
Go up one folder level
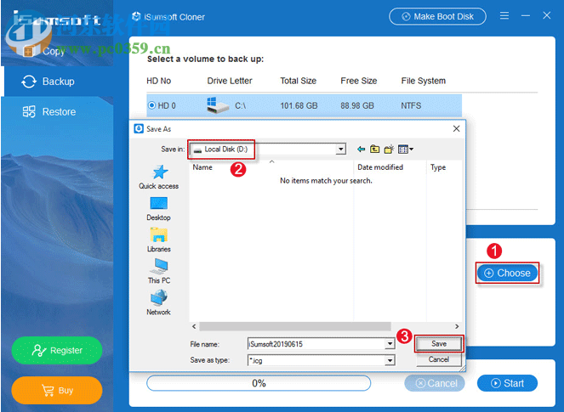[375, 149]
